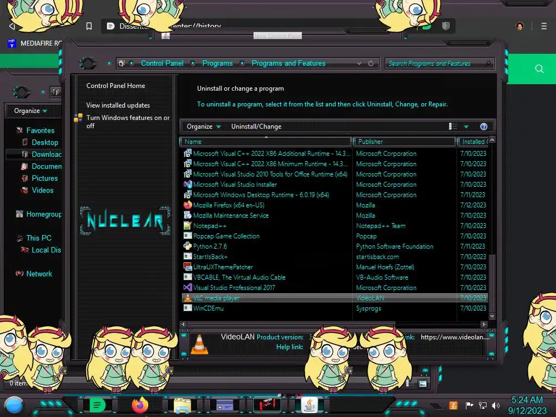The height and width of the screenshot is (417, 556).
Task: Click the browser shield icon
Action: click(446, 26)
